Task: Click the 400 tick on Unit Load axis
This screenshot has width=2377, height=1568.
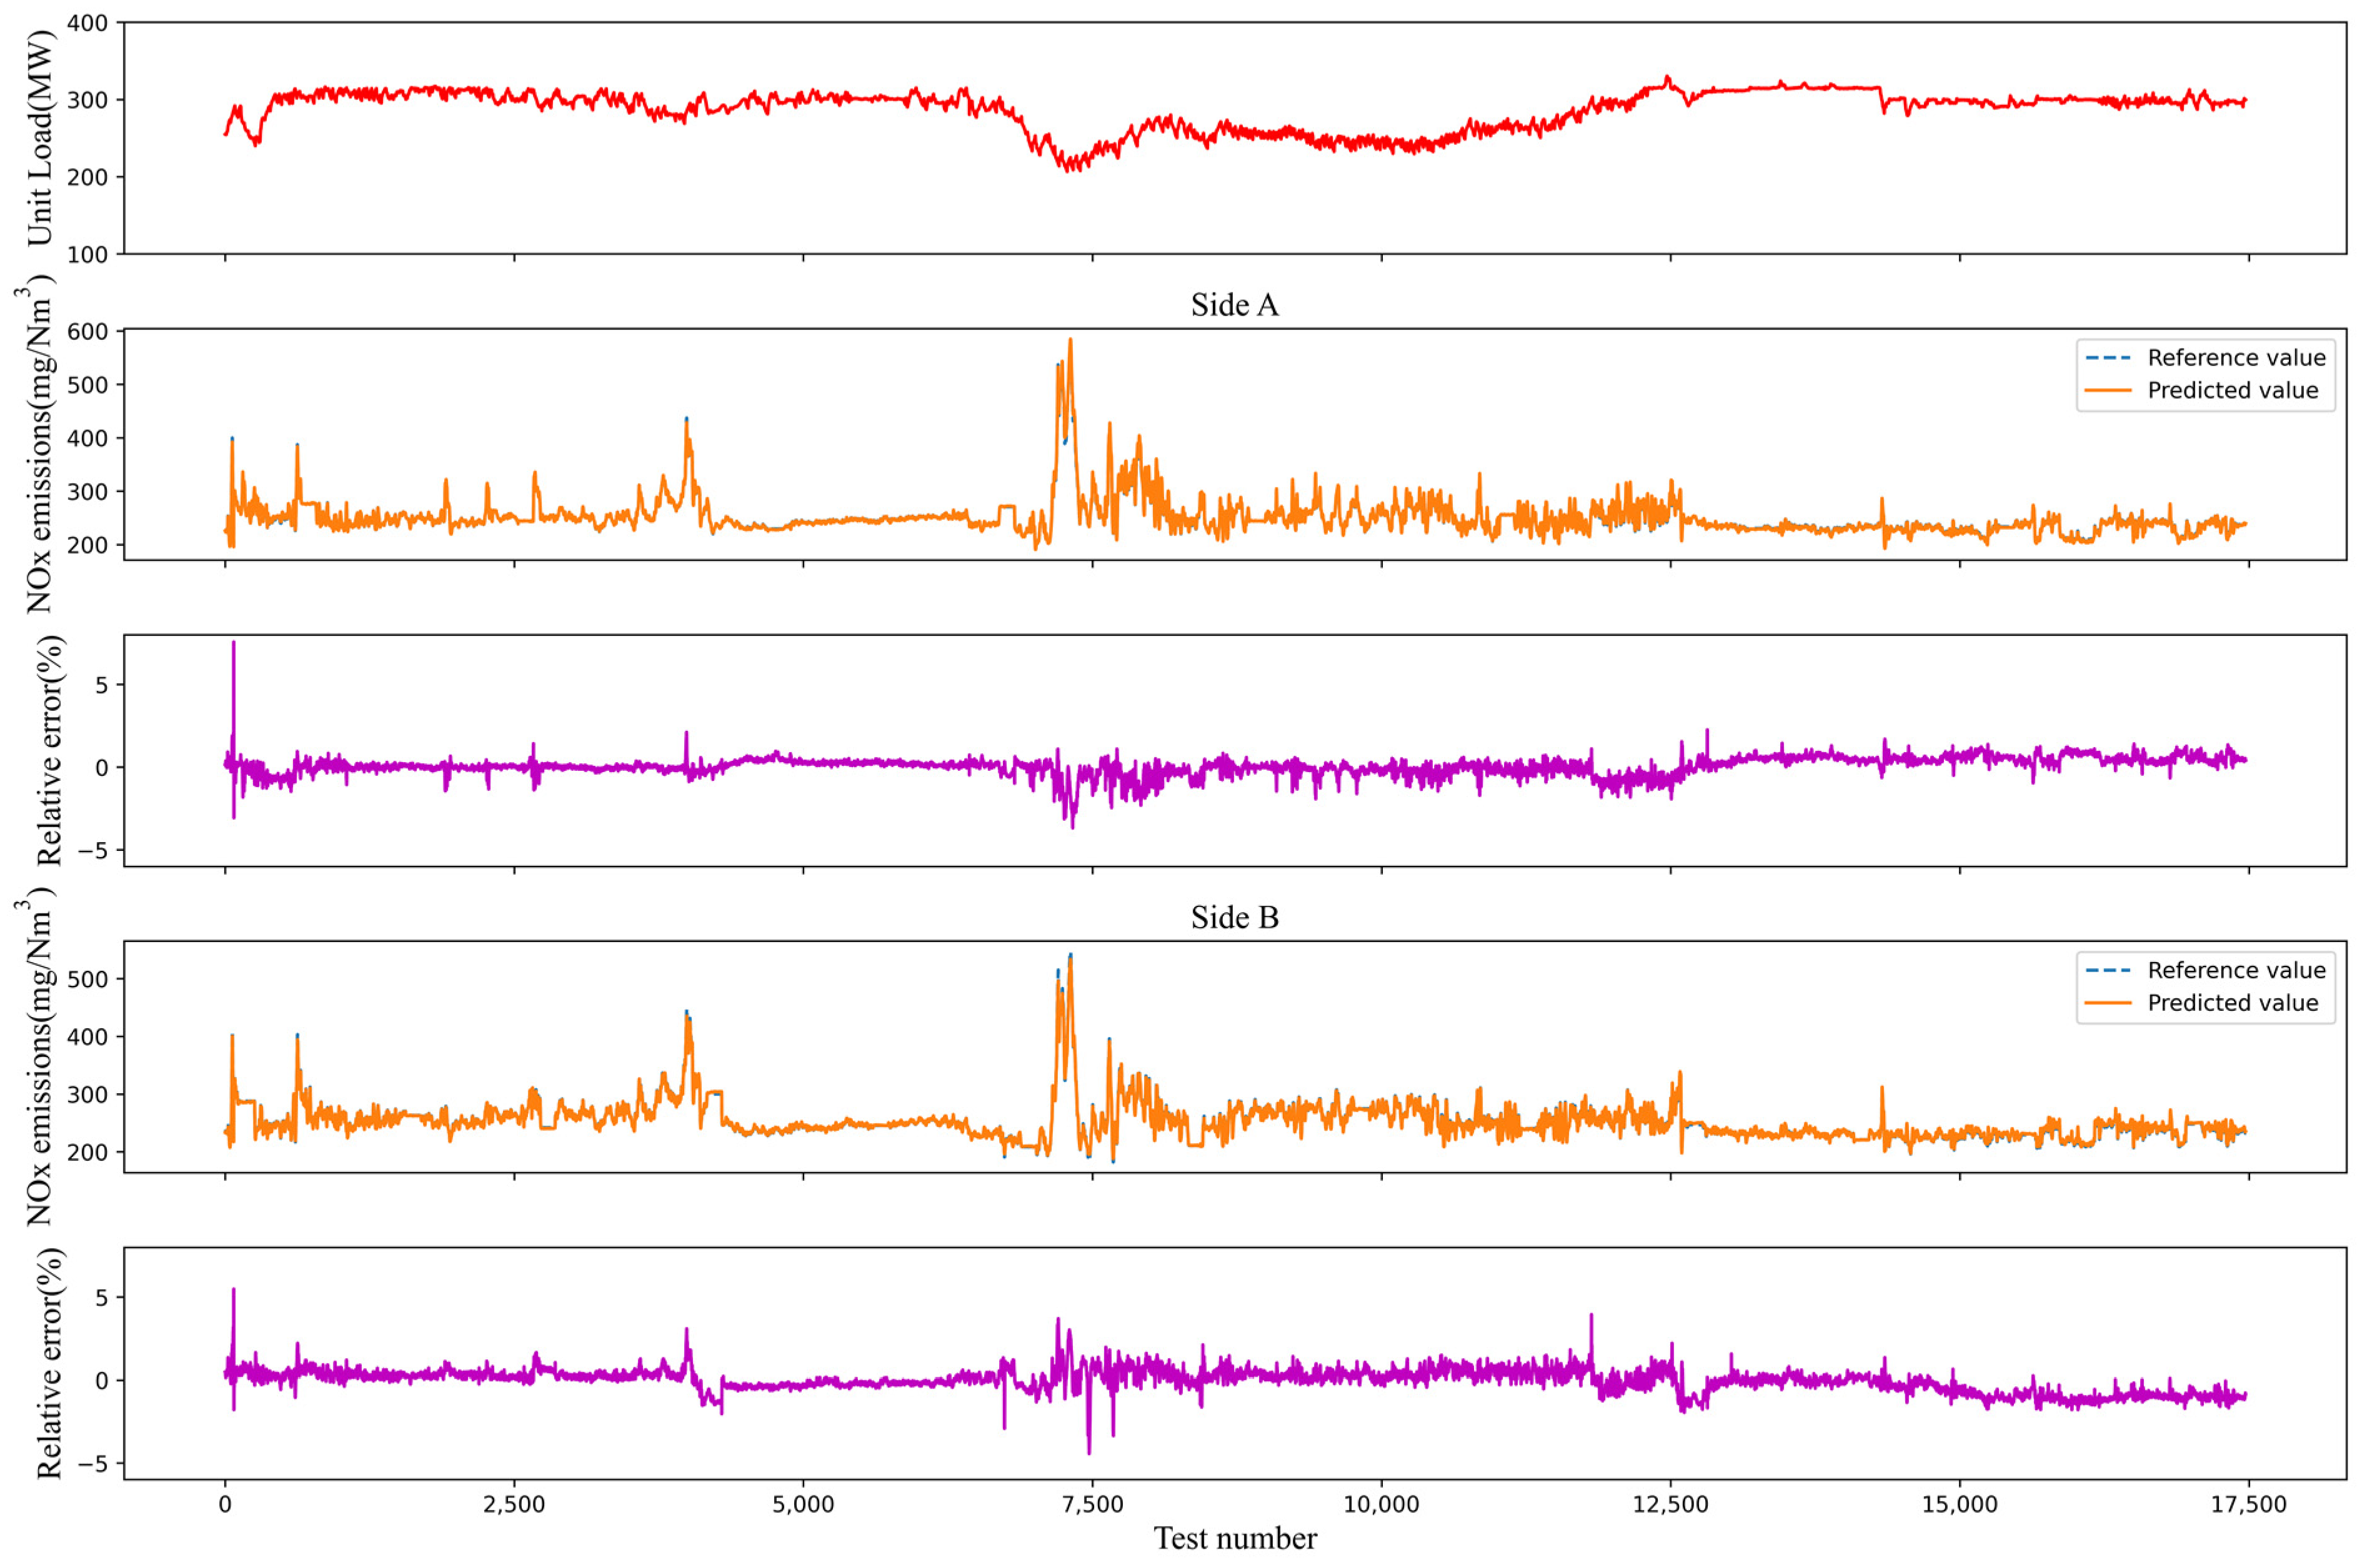Action: tap(88, 23)
